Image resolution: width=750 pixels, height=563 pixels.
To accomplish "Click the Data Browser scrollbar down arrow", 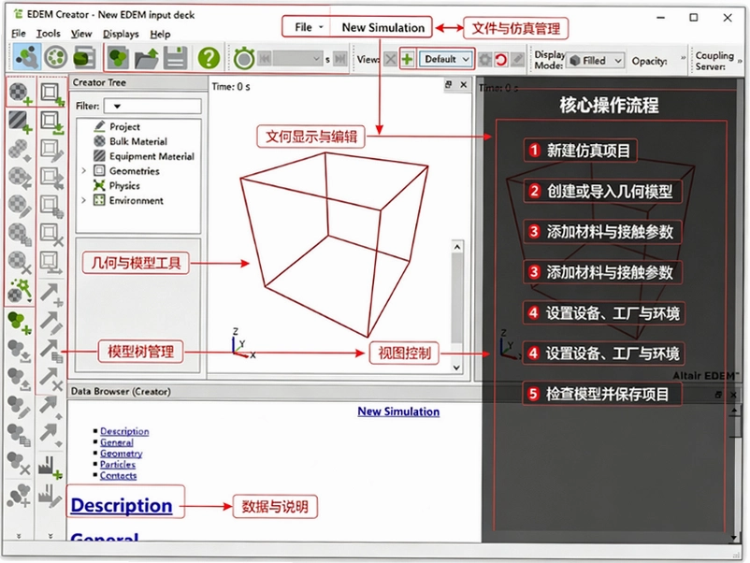I will pos(734,538).
